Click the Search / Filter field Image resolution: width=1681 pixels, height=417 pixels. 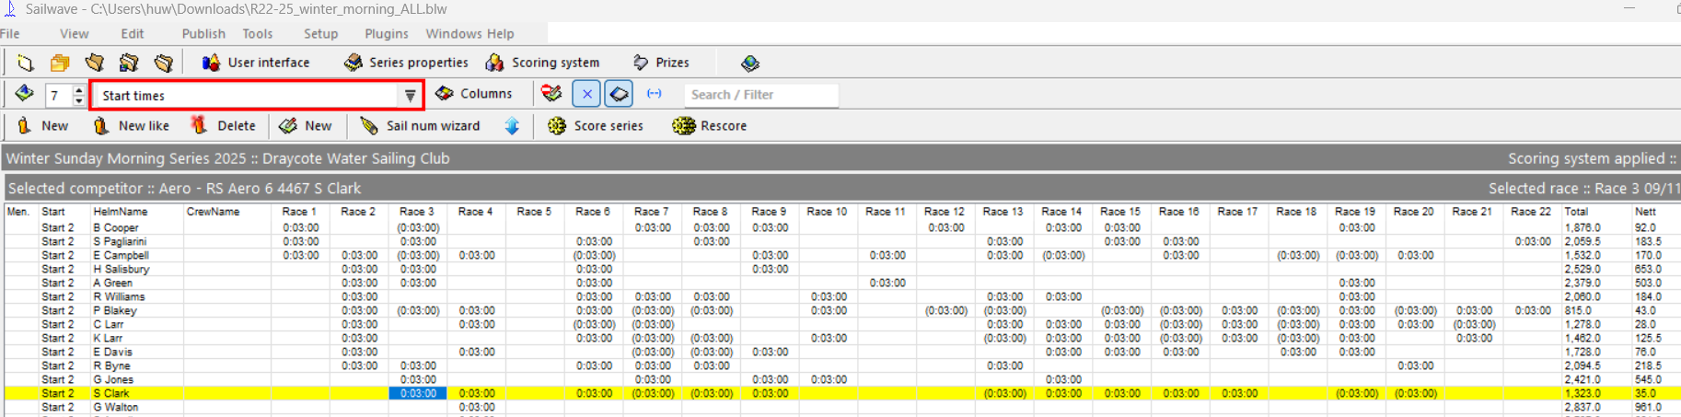(760, 95)
